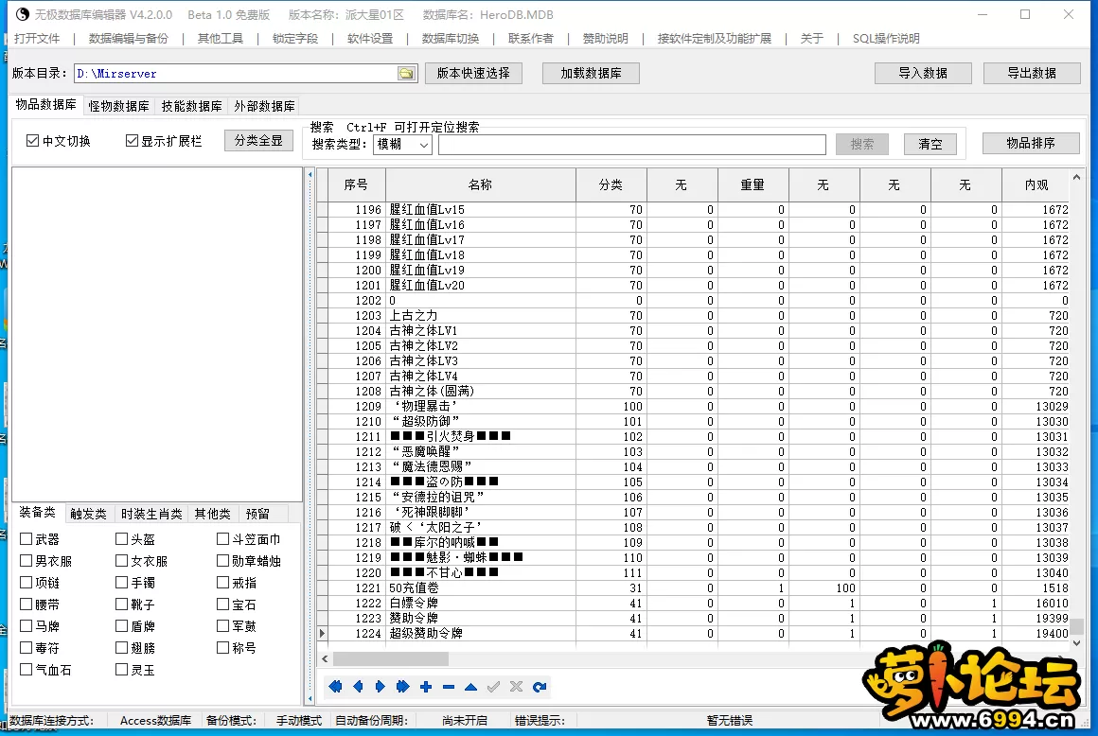Click the 清空 button

pos(930,144)
